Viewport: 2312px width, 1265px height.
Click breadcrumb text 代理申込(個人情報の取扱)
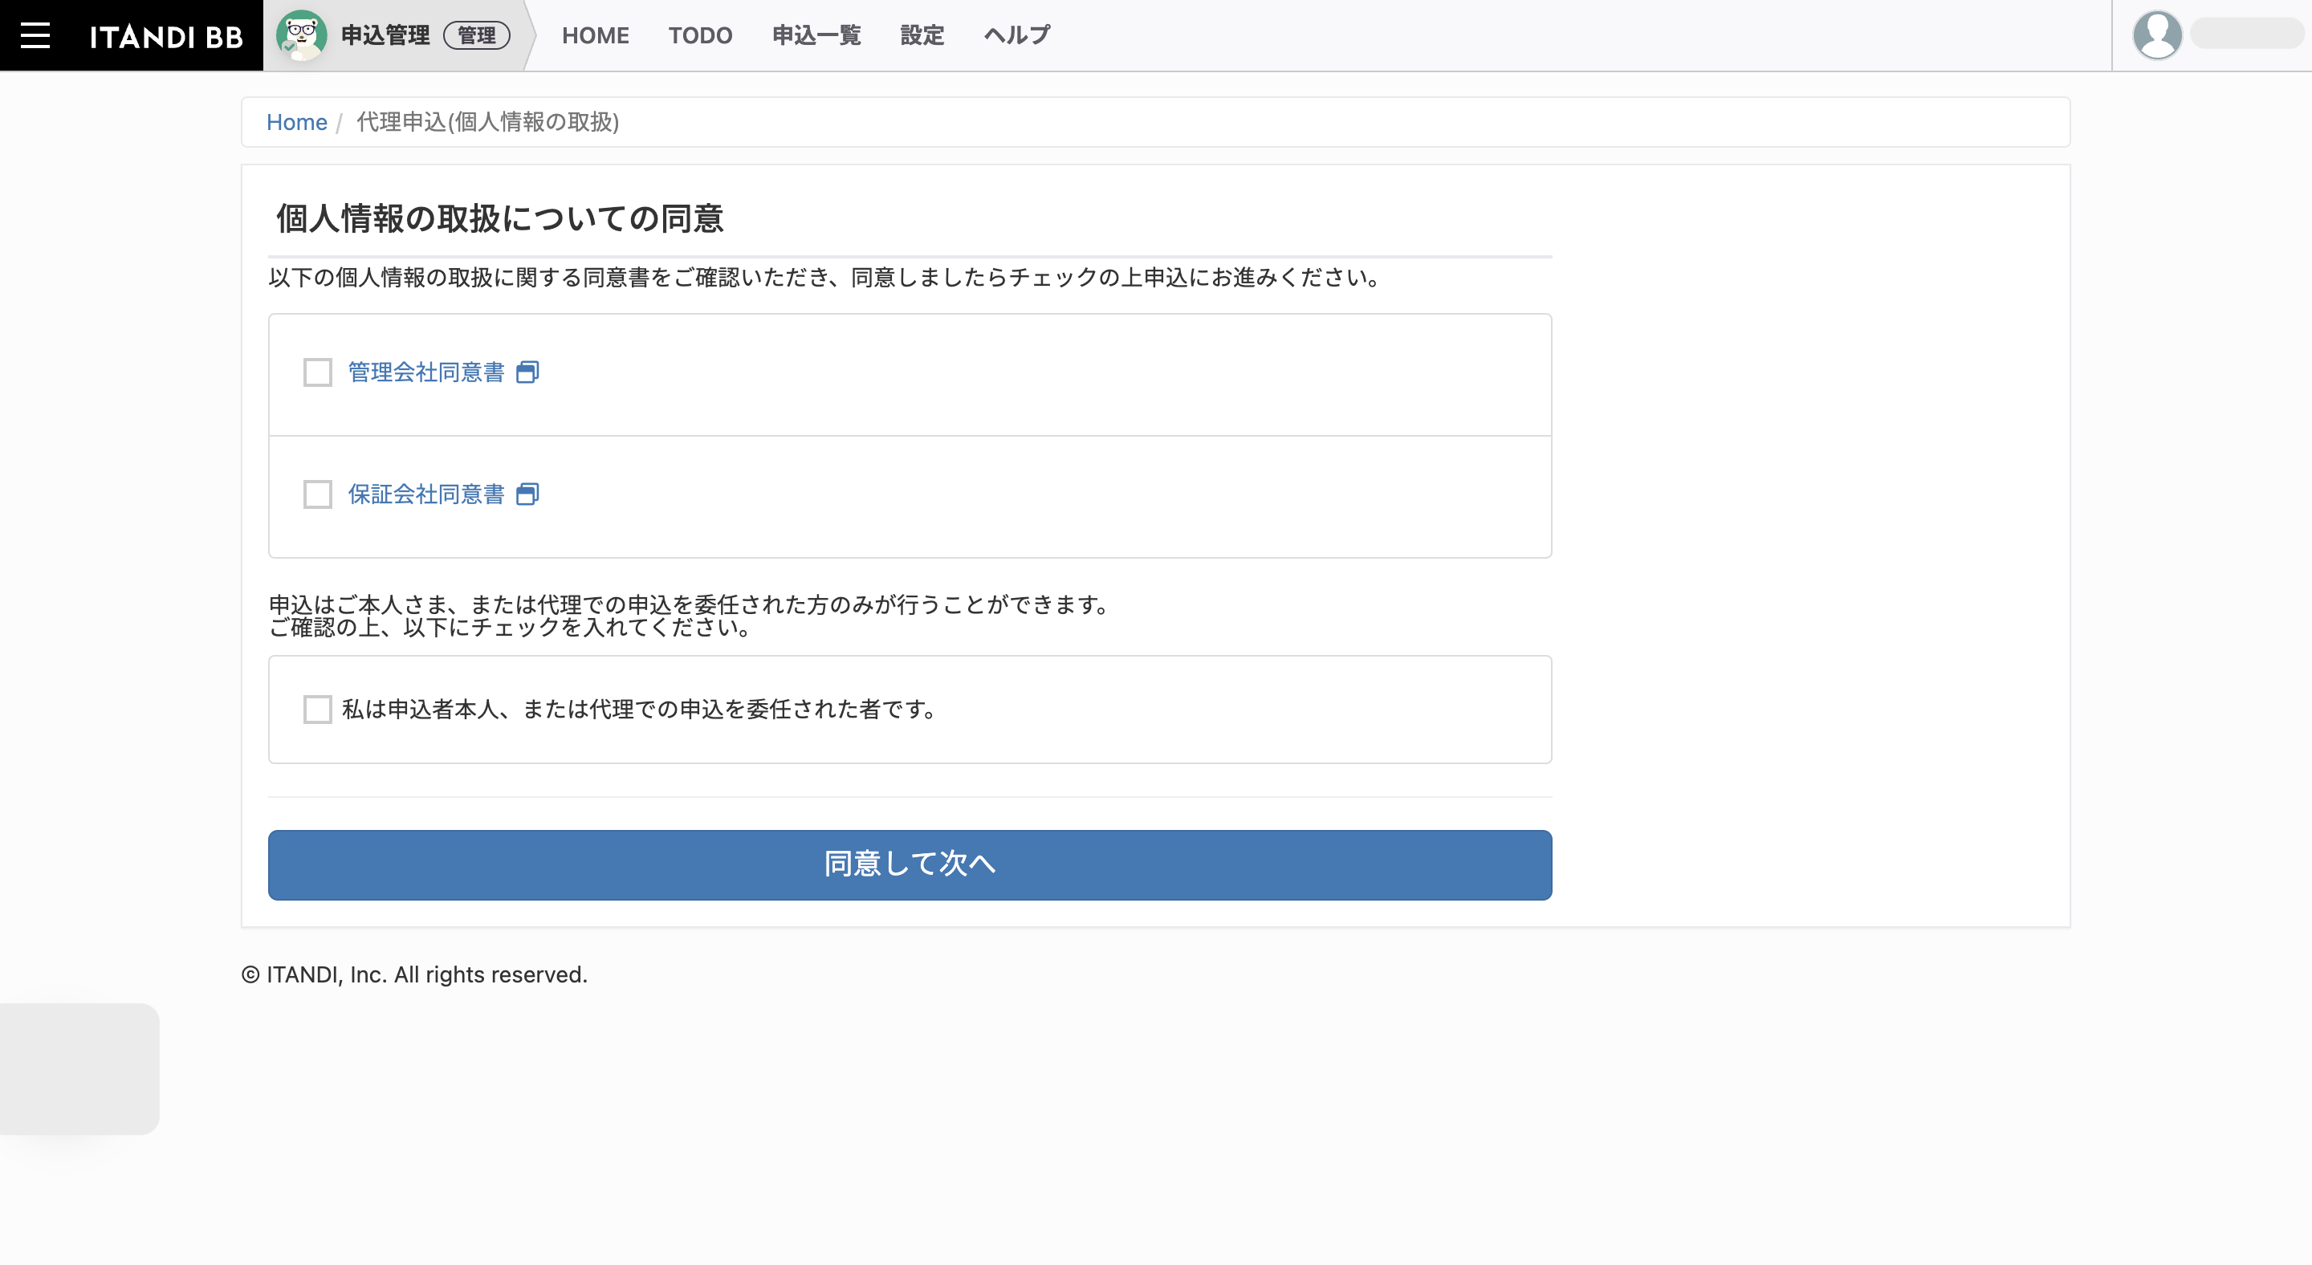[488, 122]
